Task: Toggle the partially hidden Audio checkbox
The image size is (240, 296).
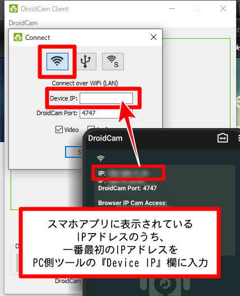Action: tap(91, 127)
